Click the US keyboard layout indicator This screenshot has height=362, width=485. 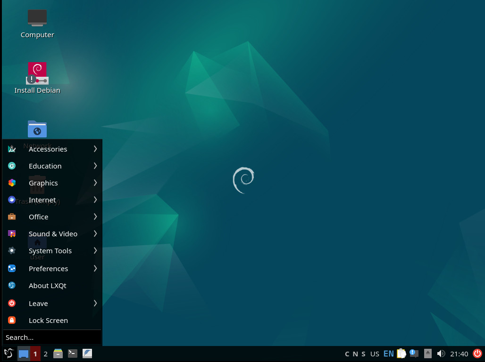375,354
